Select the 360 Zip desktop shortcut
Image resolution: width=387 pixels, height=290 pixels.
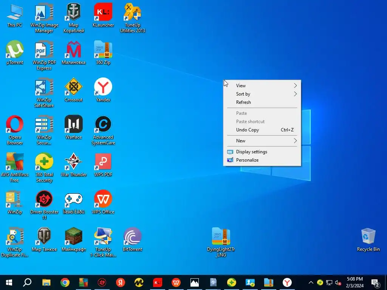pyautogui.click(x=103, y=52)
